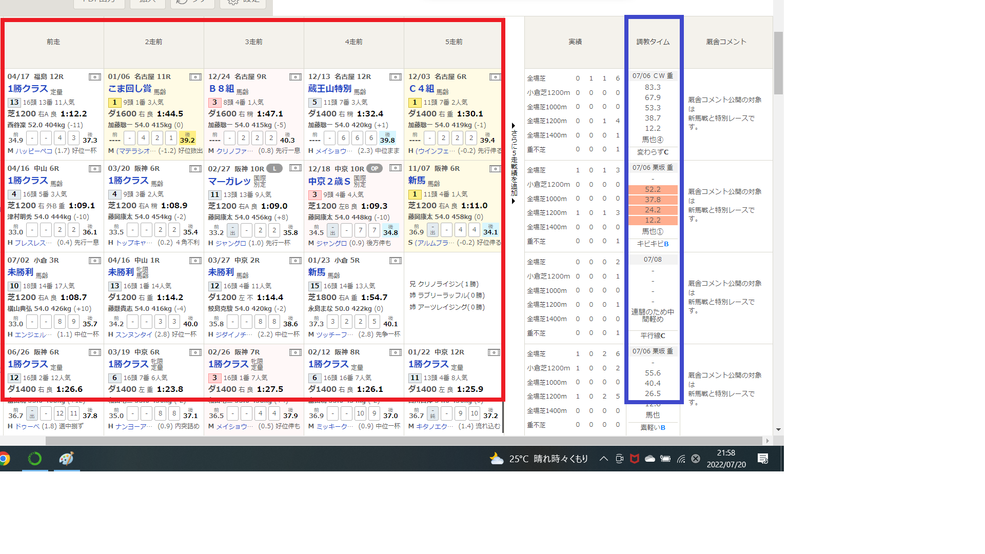Open video icon for 12/13 名古屋 12R race
Image resolution: width=985 pixels, height=554 pixels.
(x=395, y=77)
